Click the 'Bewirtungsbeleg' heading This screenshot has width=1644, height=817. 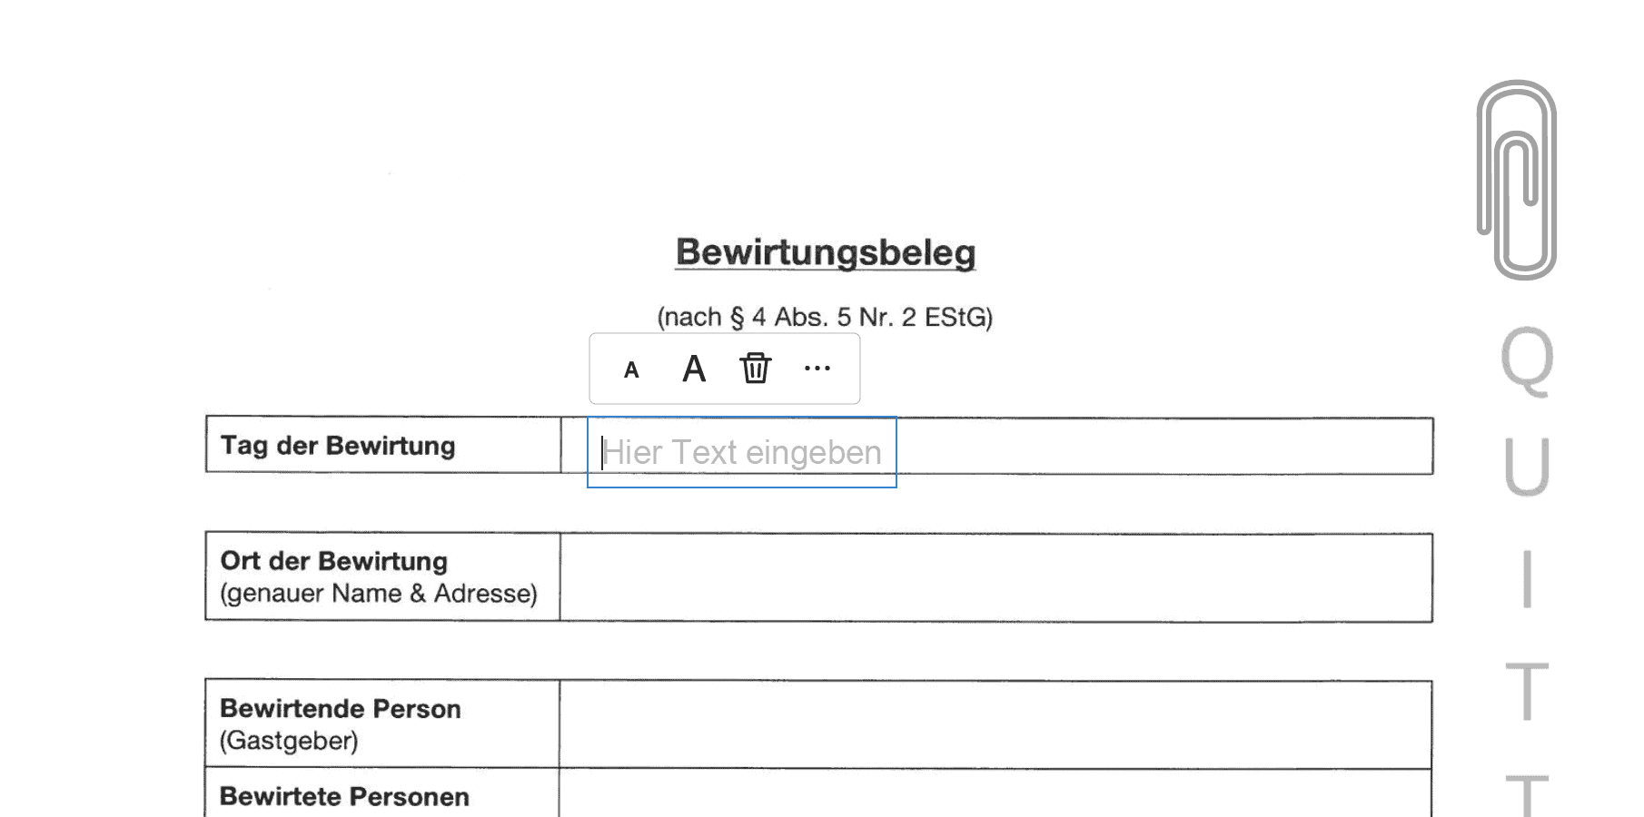pyautogui.click(x=826, y=252)
